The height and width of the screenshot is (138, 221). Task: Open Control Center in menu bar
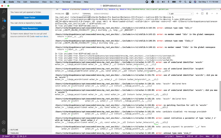click(190, 2)
